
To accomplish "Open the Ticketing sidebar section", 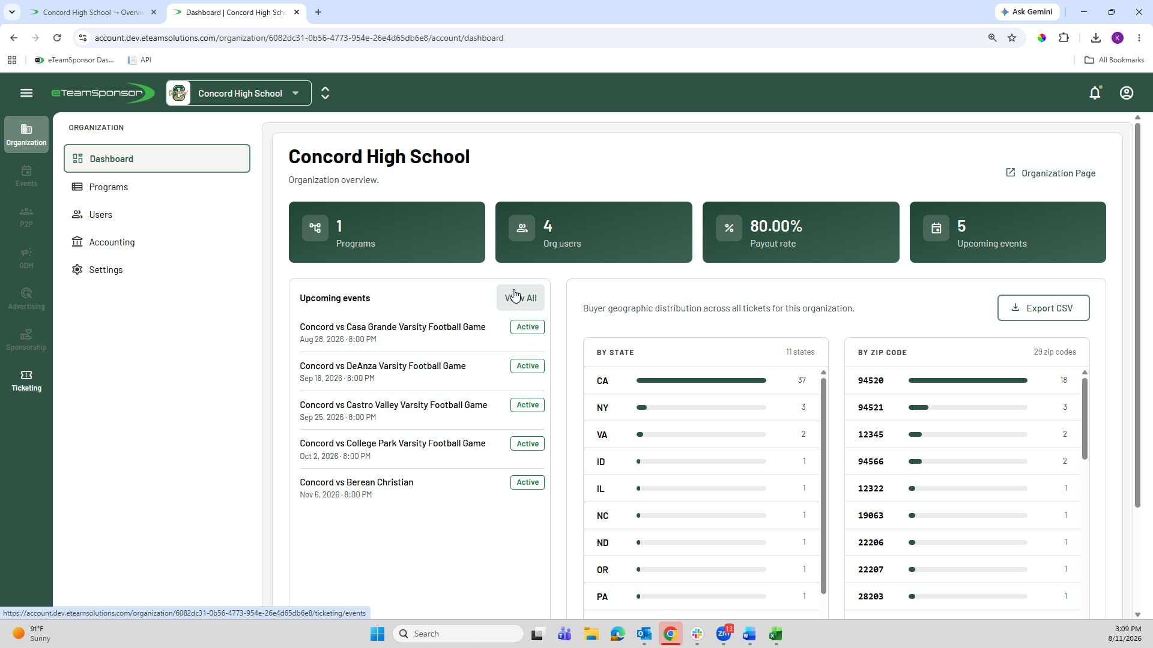I will click(x=26, y=381).
